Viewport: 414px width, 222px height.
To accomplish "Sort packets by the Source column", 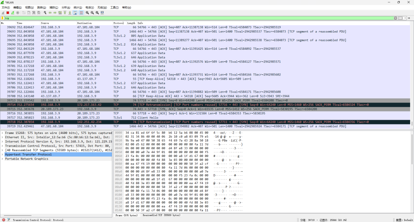I will pos(58,23).
